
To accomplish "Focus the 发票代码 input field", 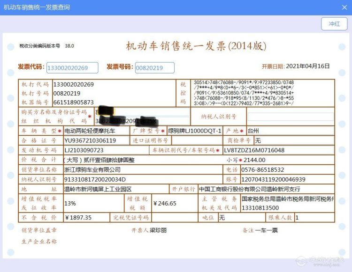I will [x=72, y=68].
